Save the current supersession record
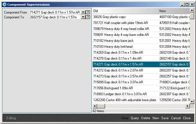 tap(165, 118)
